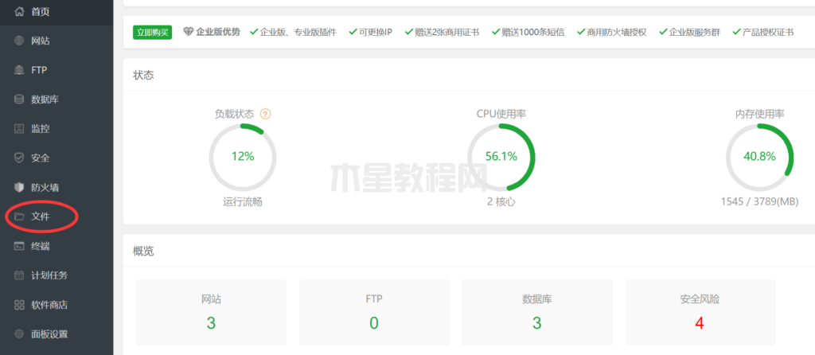The width and height of the screenshot is (815, 355).
Task: Click the 企业版优势 label
Action: 218,32
